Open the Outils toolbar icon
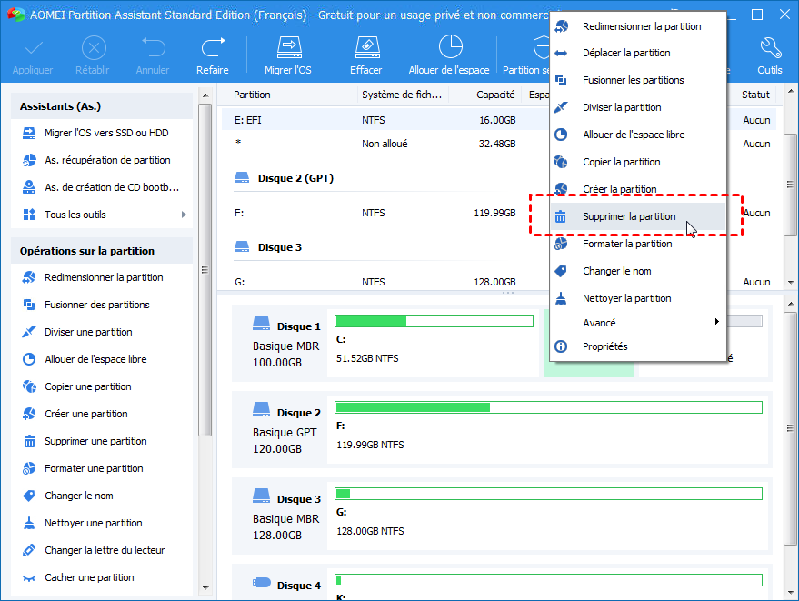Viewport: 799px width, 601px height. click(x=770, y=49)
